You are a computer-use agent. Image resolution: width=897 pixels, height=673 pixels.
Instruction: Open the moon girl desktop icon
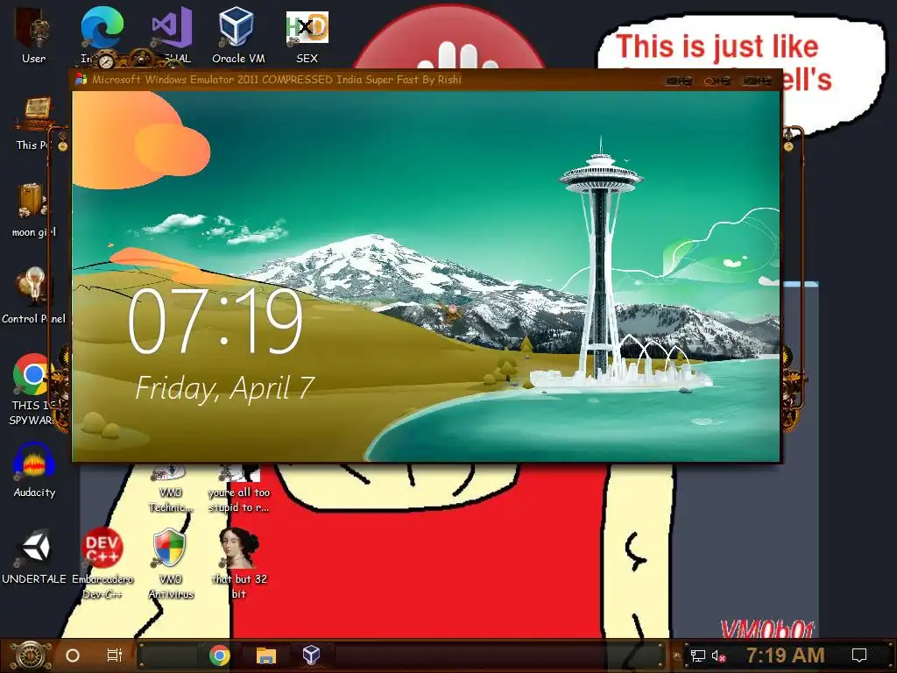33,210
